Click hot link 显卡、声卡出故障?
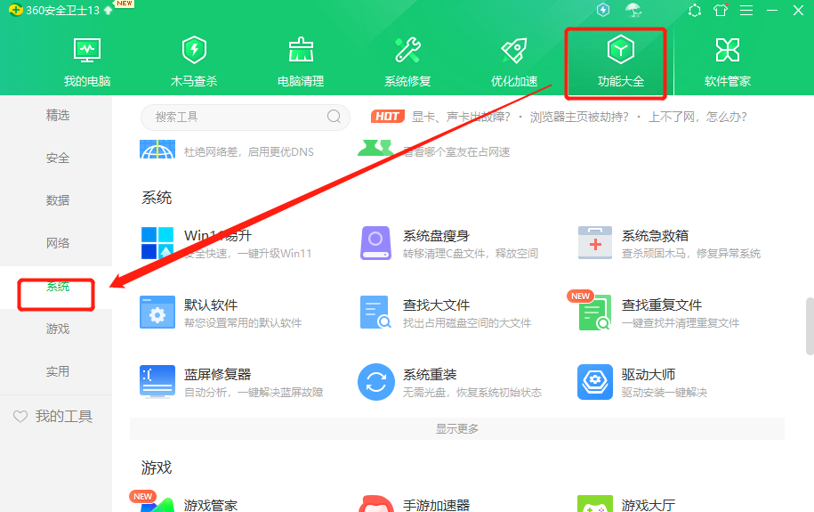Screen dimensions: 814x512 coord(461,117)
